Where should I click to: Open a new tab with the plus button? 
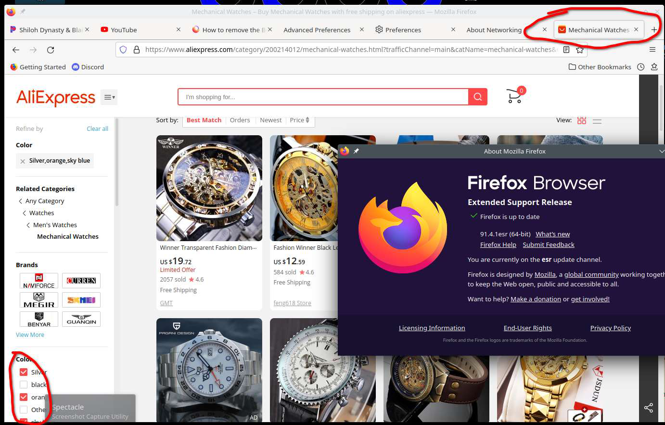tap(654, 30)
